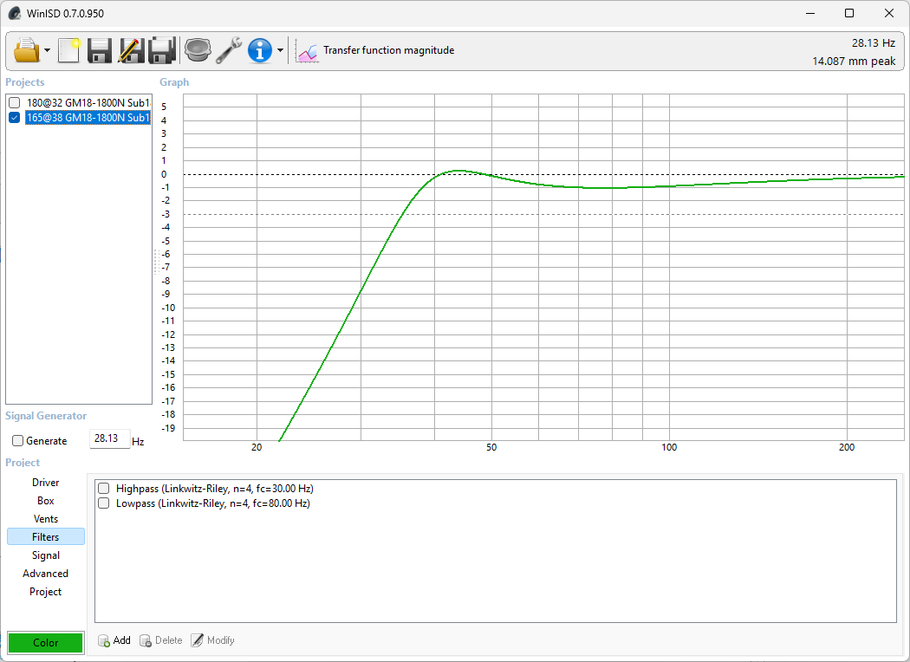Open the green Color picker button

click(x=45, y=643)
